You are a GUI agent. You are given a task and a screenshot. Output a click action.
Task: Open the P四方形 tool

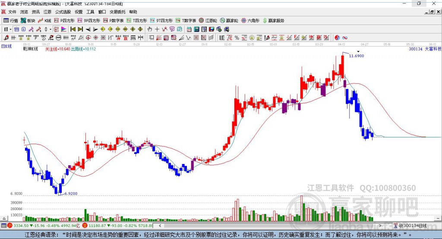[x=64, y=21]
